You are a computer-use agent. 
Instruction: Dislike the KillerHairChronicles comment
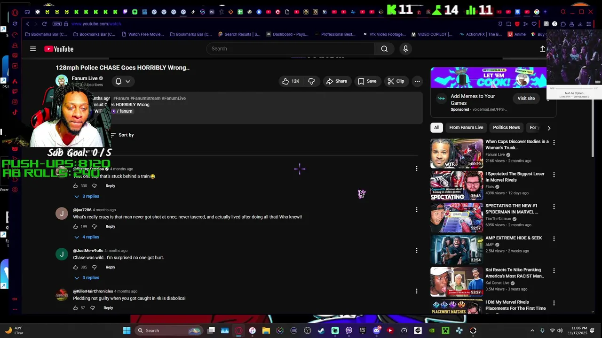(x=92, y=308)
